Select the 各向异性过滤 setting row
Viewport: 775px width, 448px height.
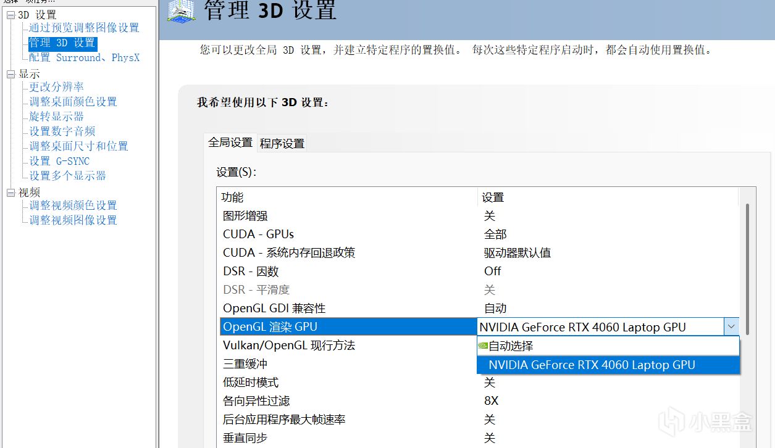coord(479,401)
